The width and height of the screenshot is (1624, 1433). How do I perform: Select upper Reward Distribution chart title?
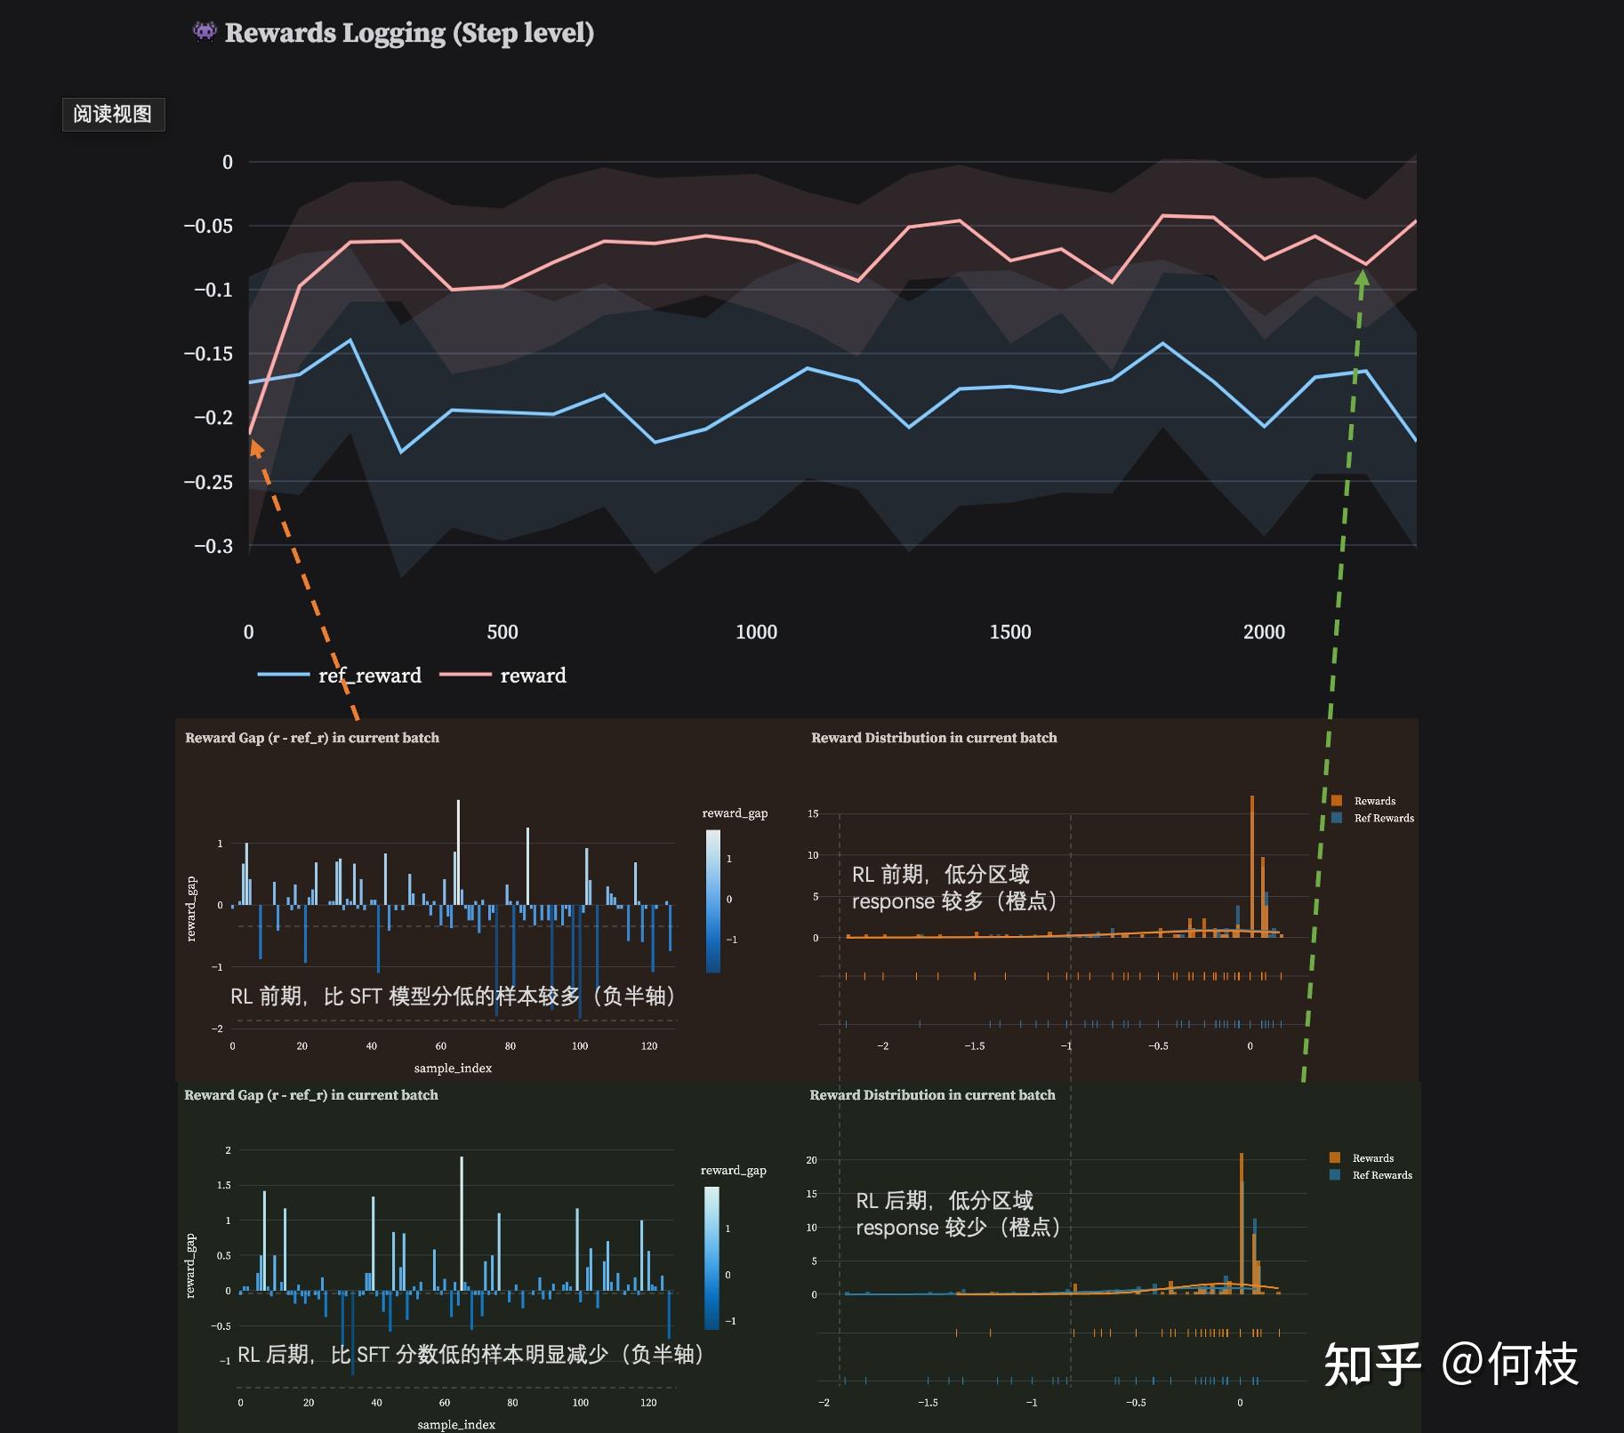pos(934,738)
